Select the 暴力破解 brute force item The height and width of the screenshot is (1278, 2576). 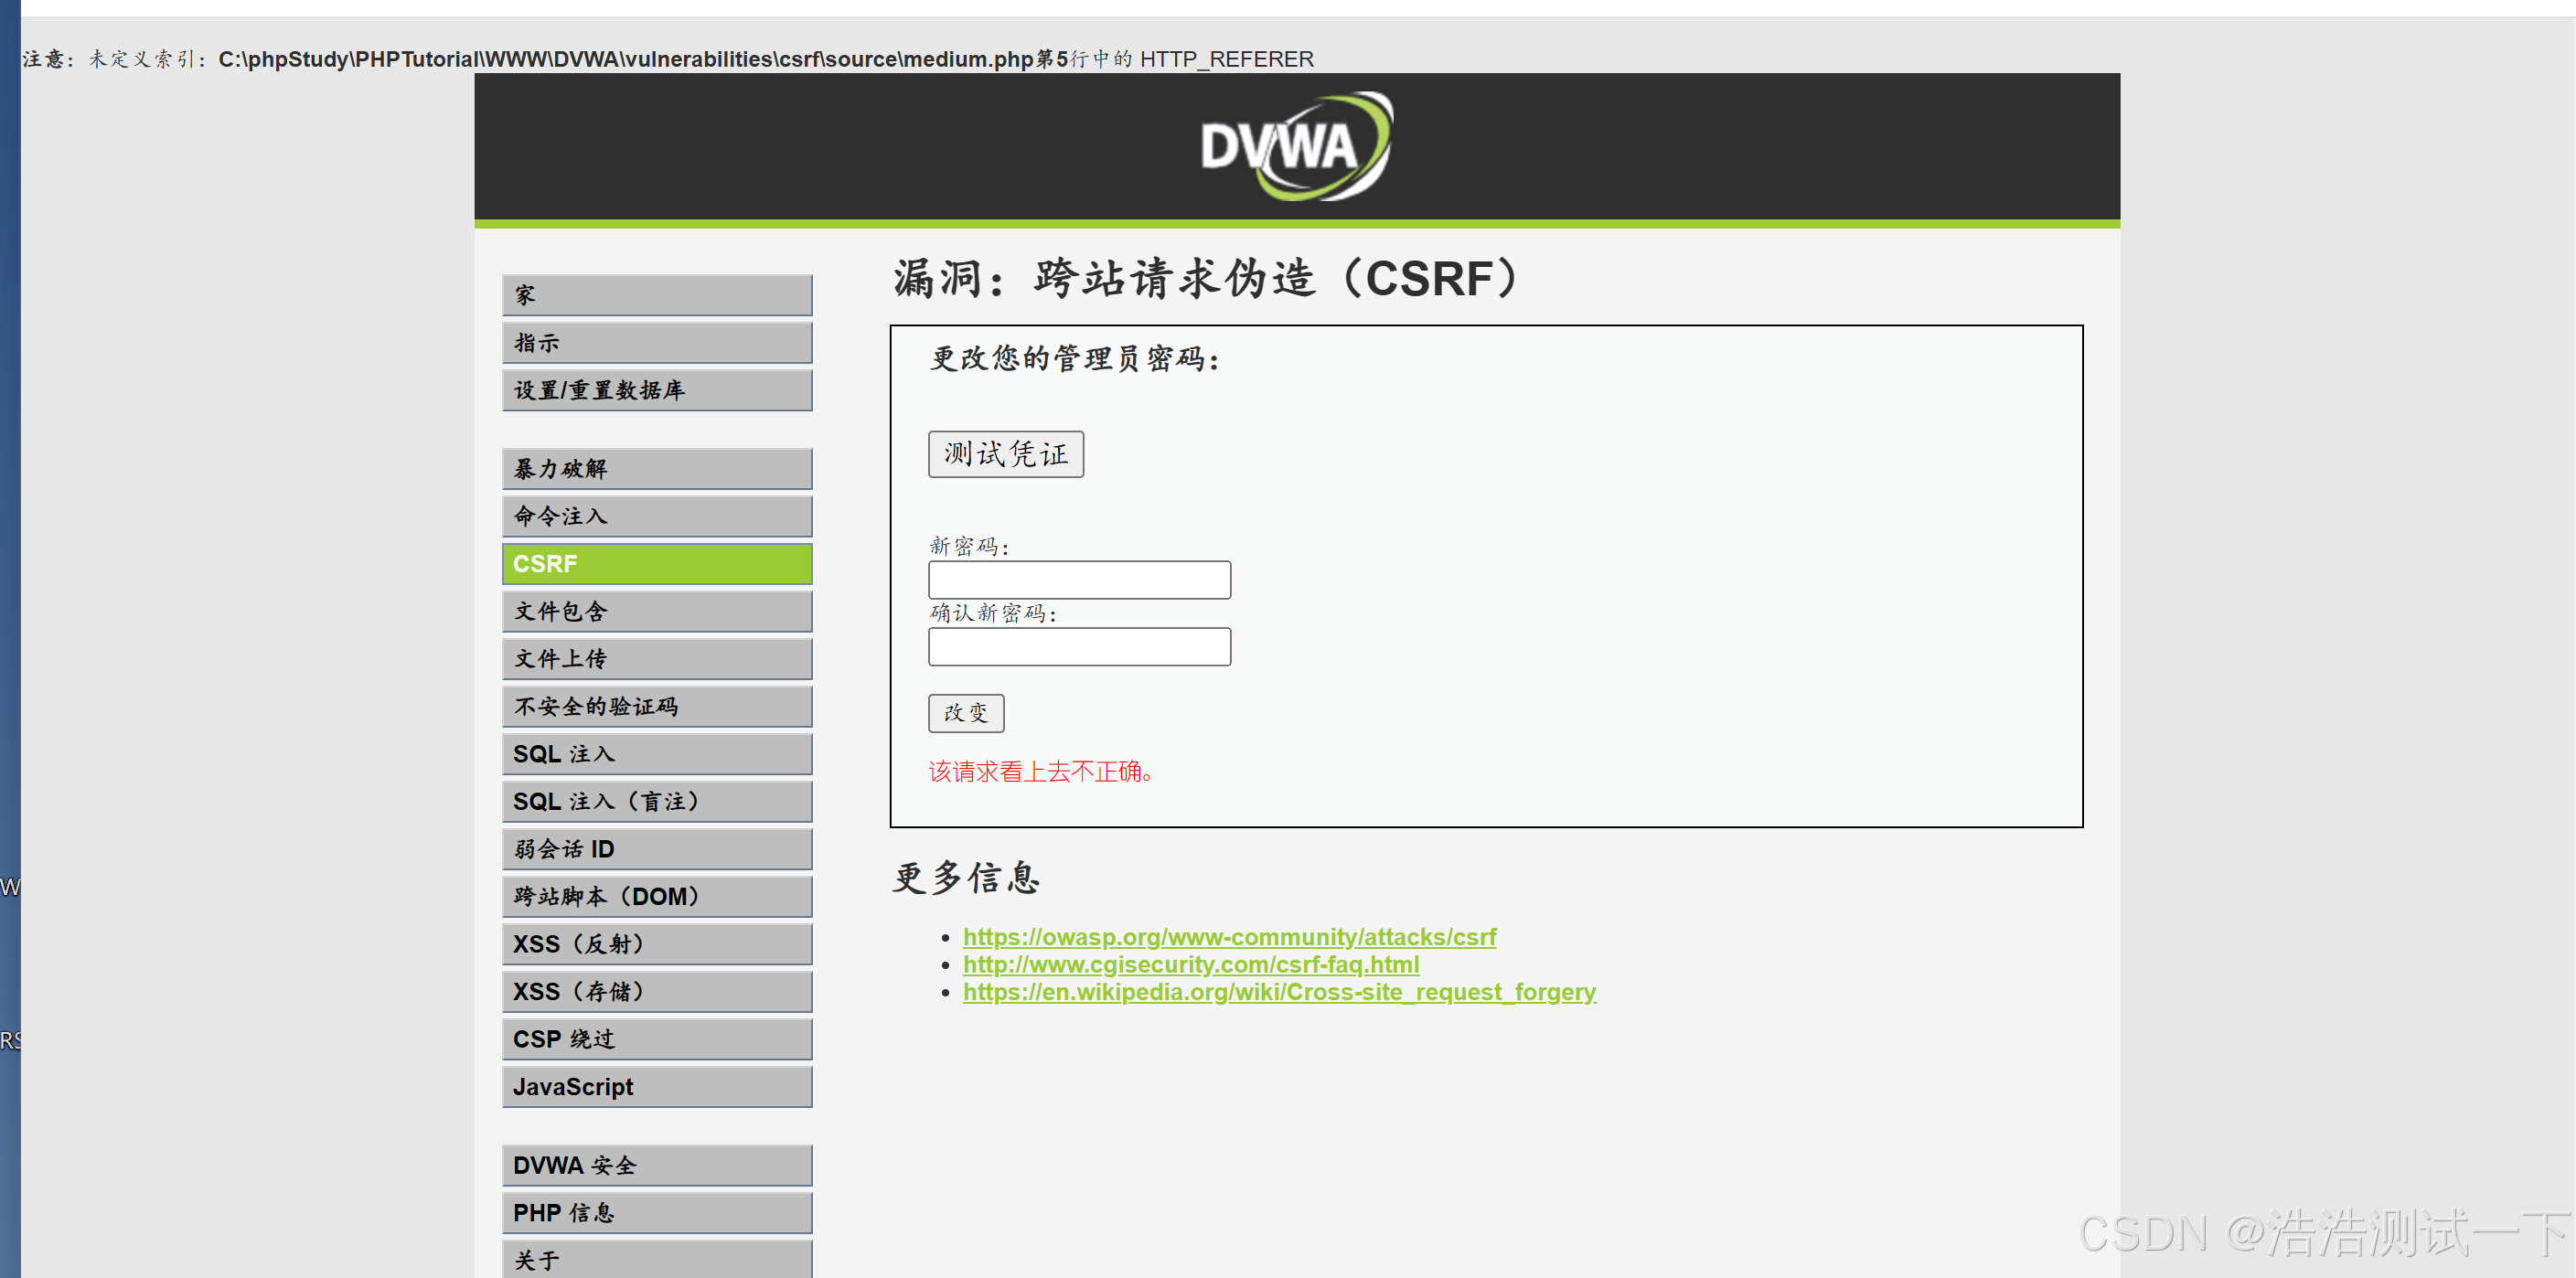[656, 469]
